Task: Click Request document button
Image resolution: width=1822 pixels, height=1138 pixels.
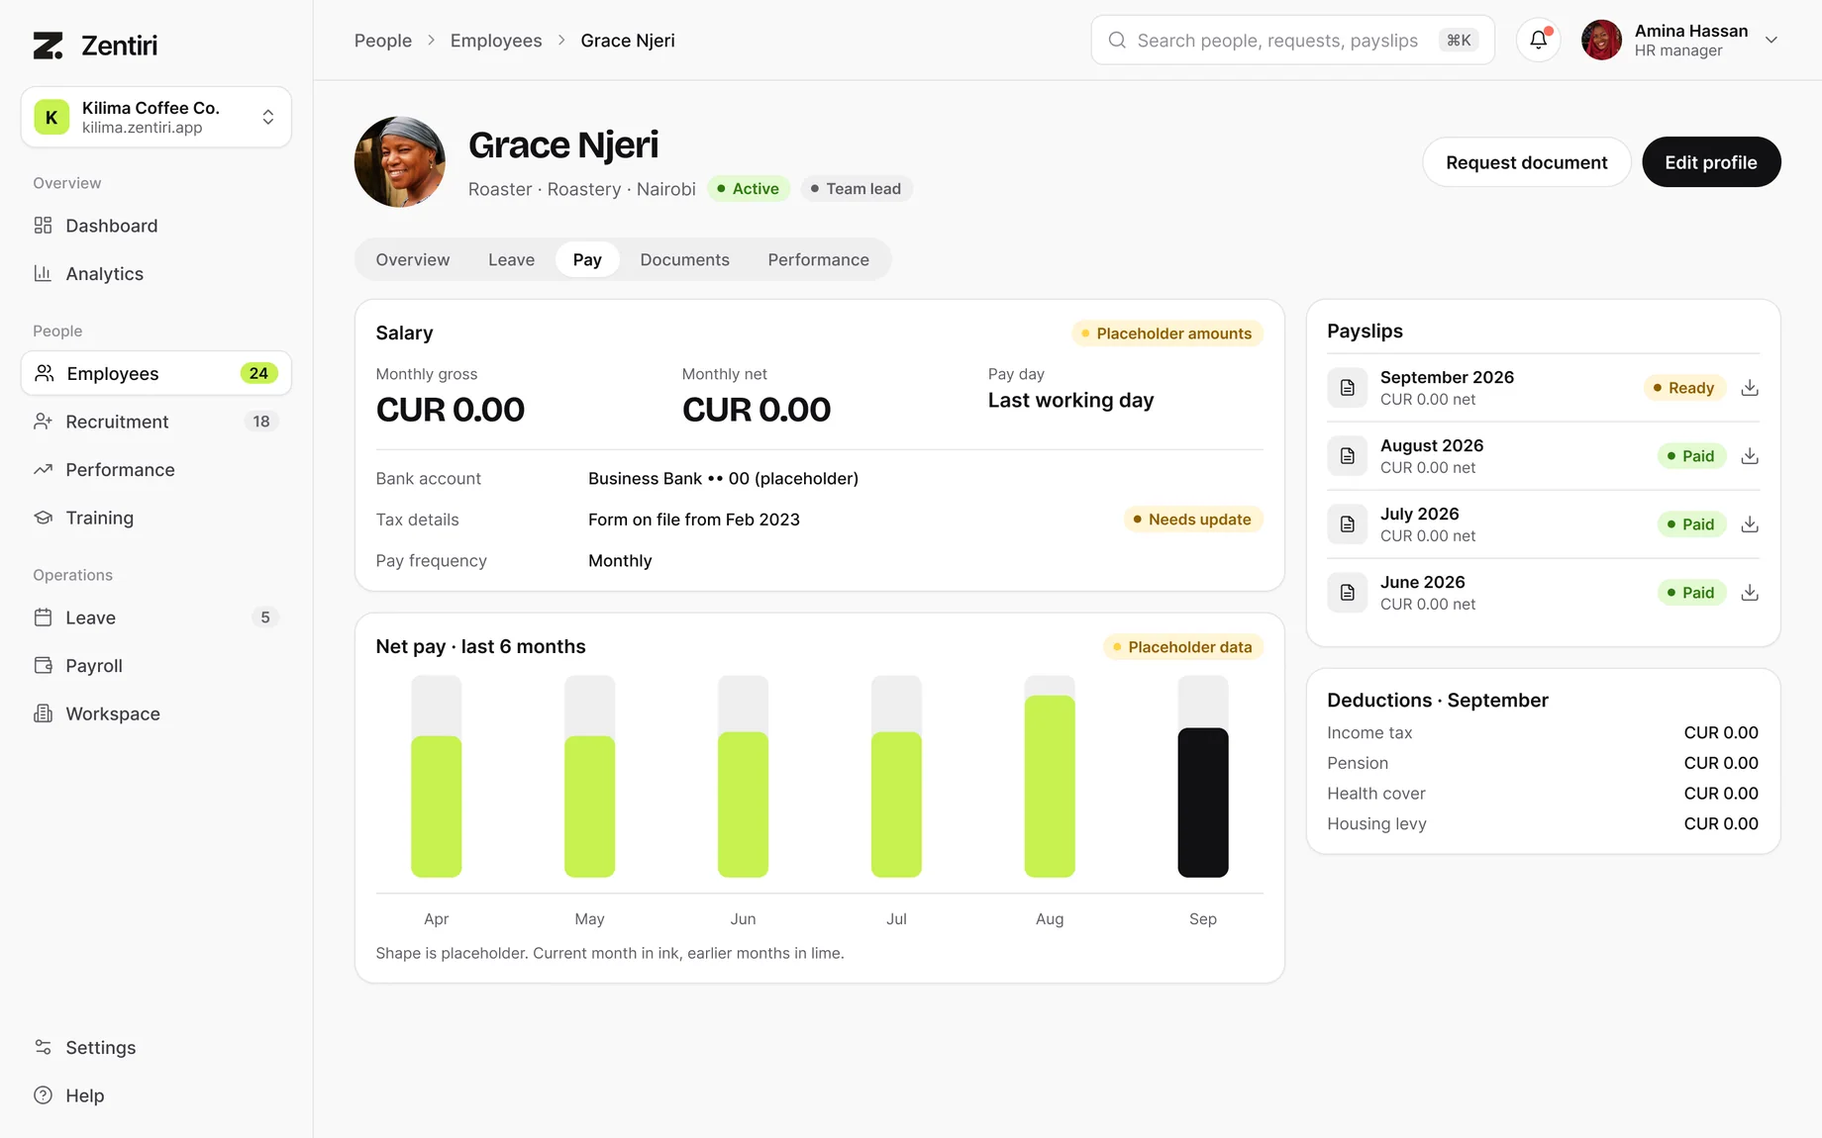Action: click(1527, 162)
